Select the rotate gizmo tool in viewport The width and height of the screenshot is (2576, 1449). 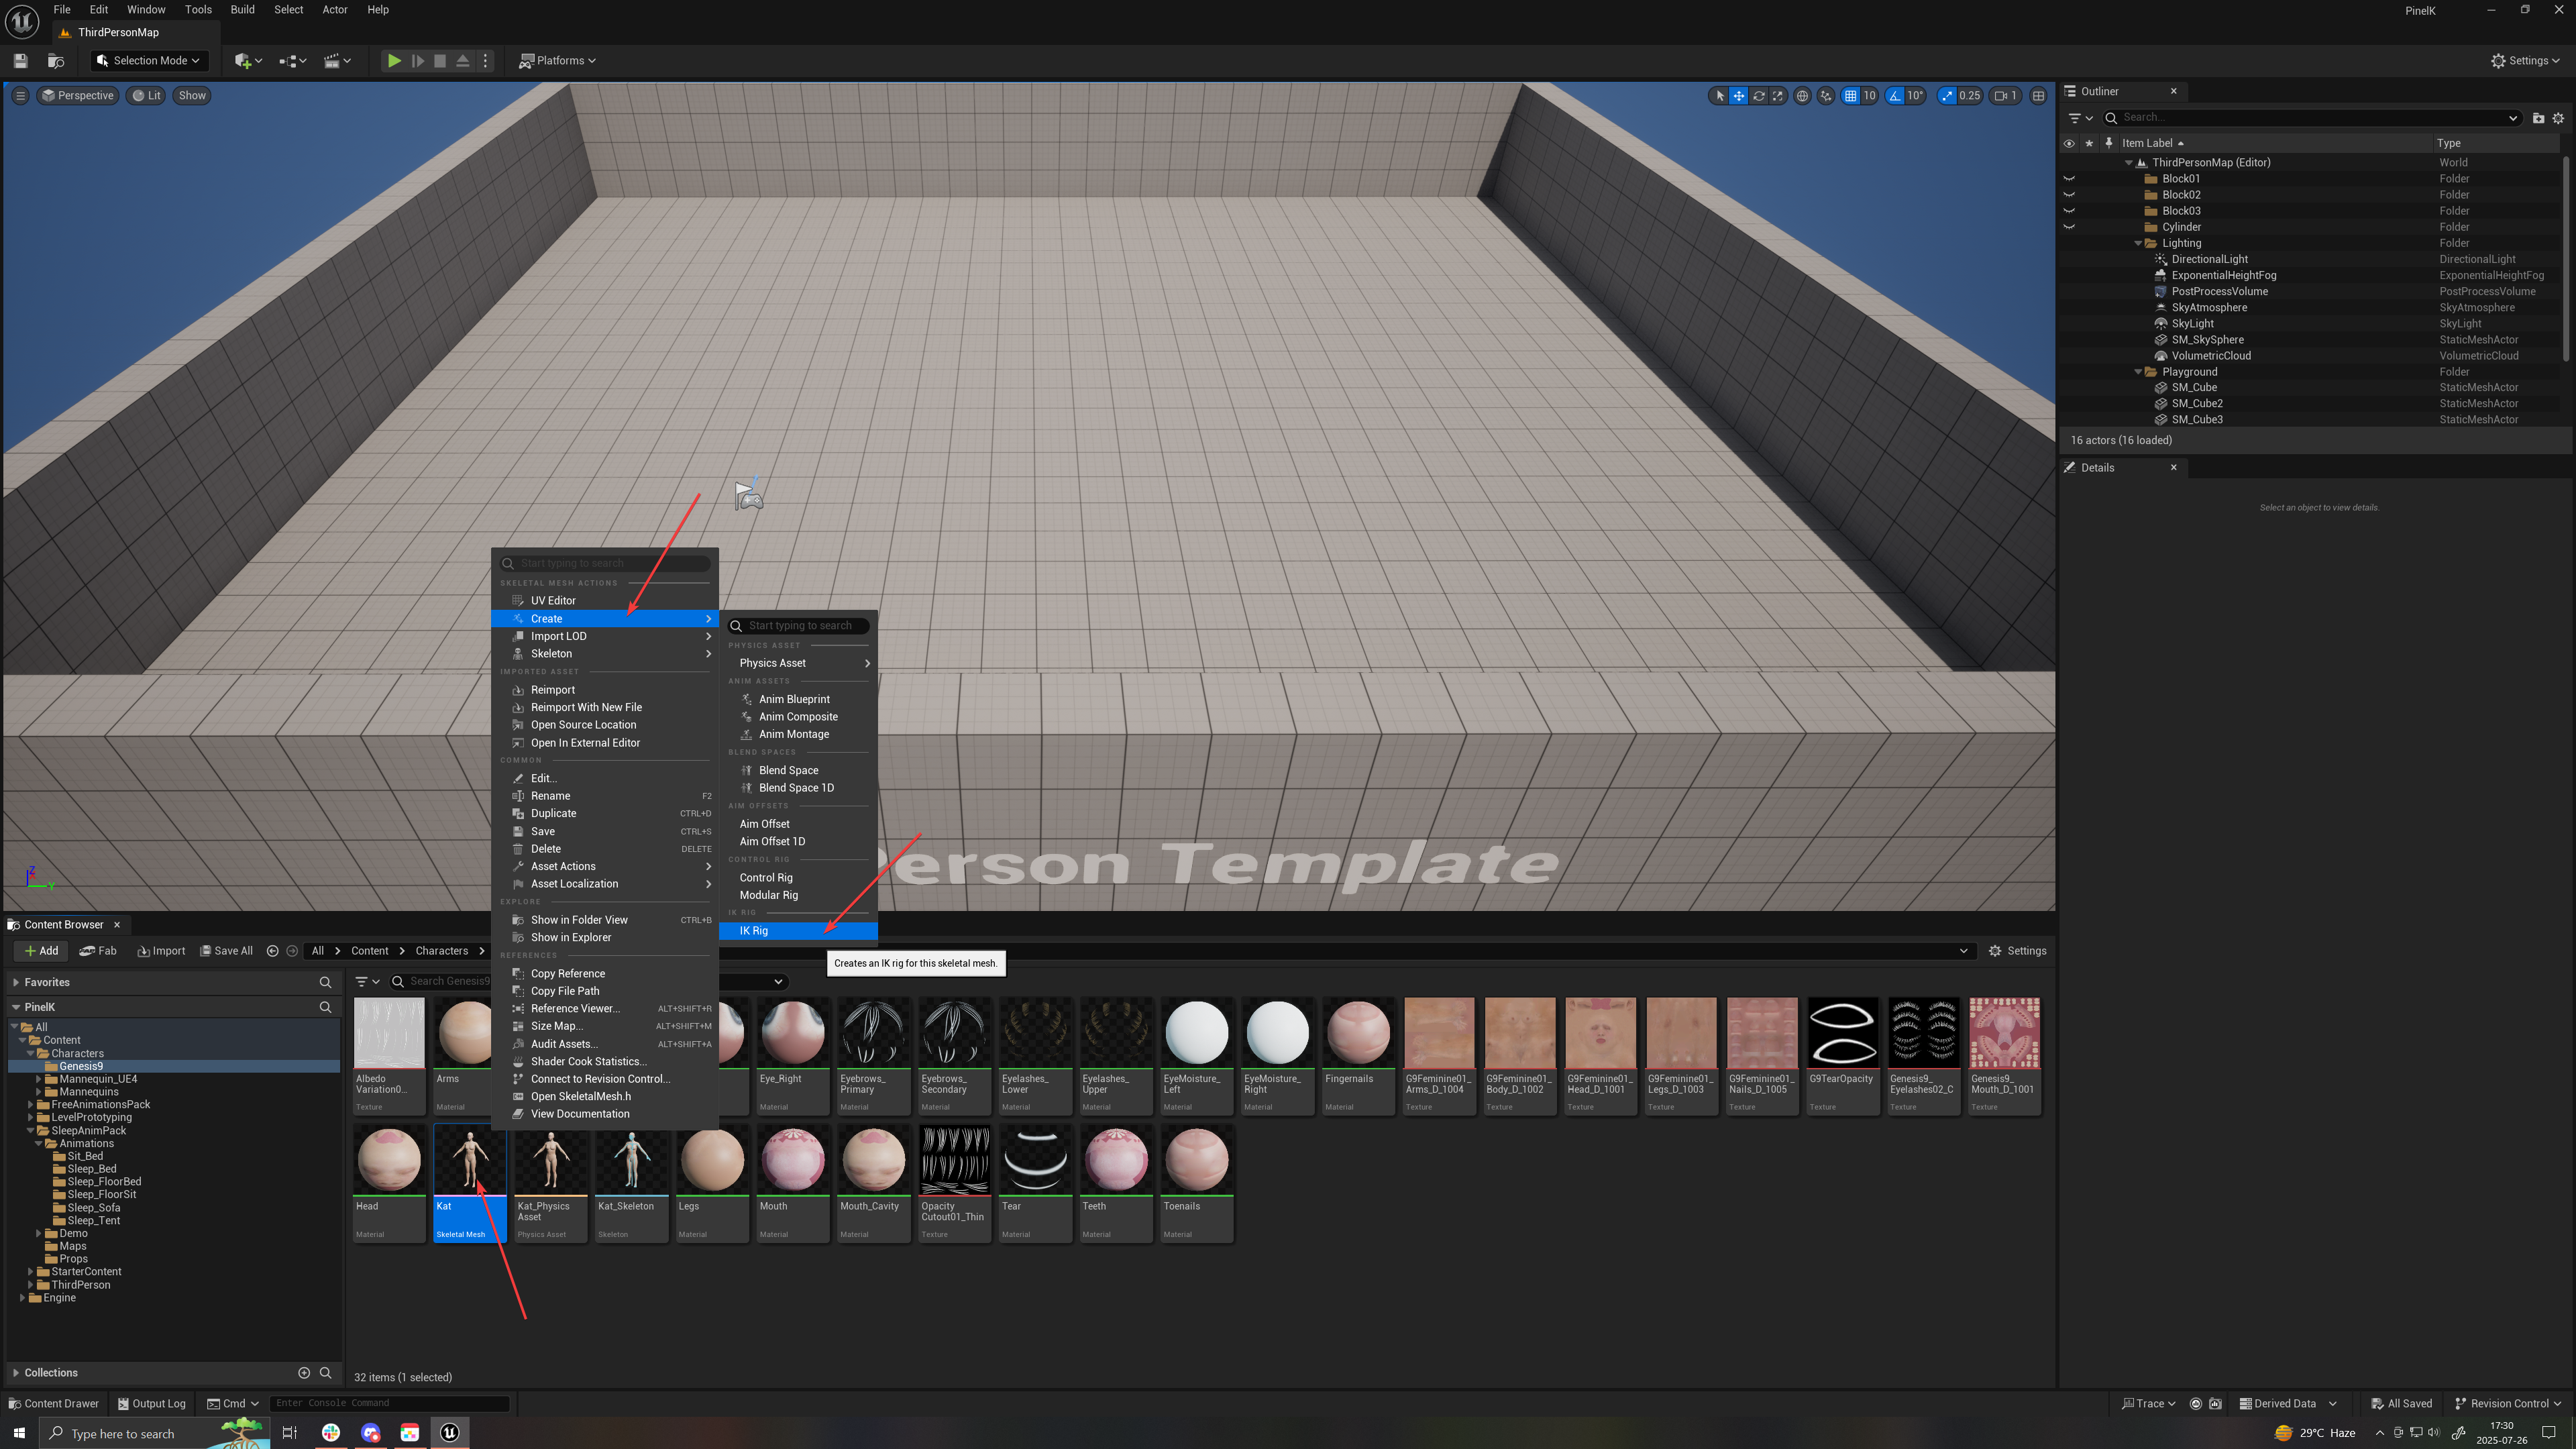point(1758,96)
